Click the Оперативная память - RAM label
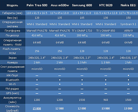 click(x=12, y=42)
